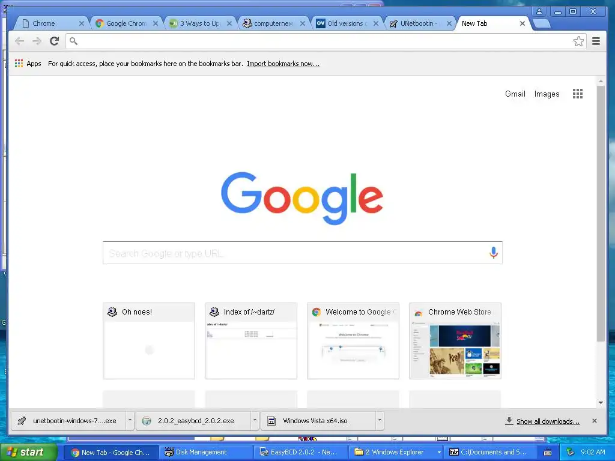This screenshot has width=615, height=461.
Task: Switch to the 'Chrome' tab
Action: [50, 23]
